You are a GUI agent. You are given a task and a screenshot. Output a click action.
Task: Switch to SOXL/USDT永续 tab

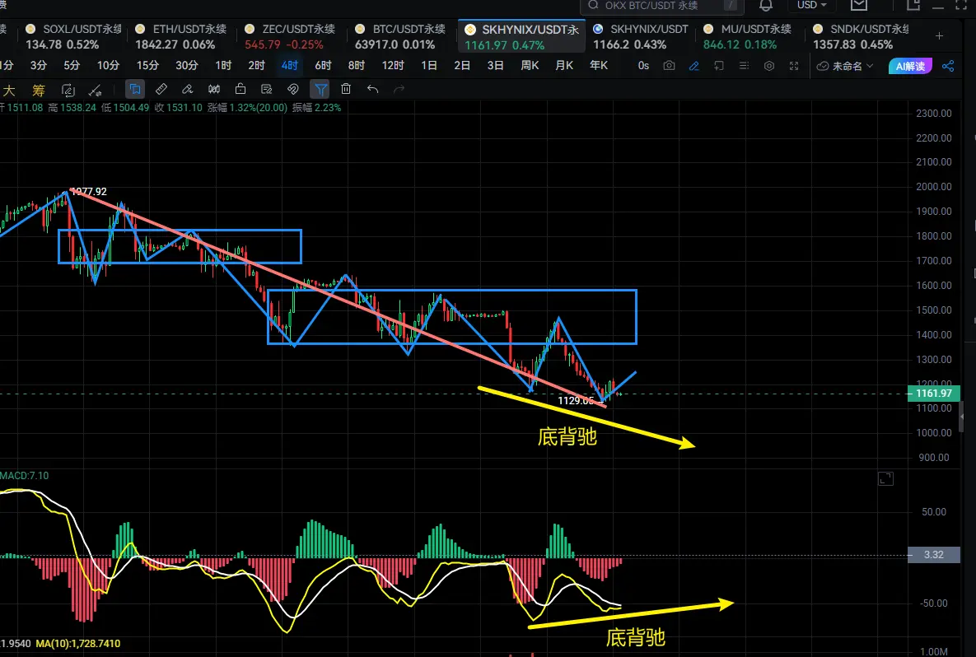72,37
